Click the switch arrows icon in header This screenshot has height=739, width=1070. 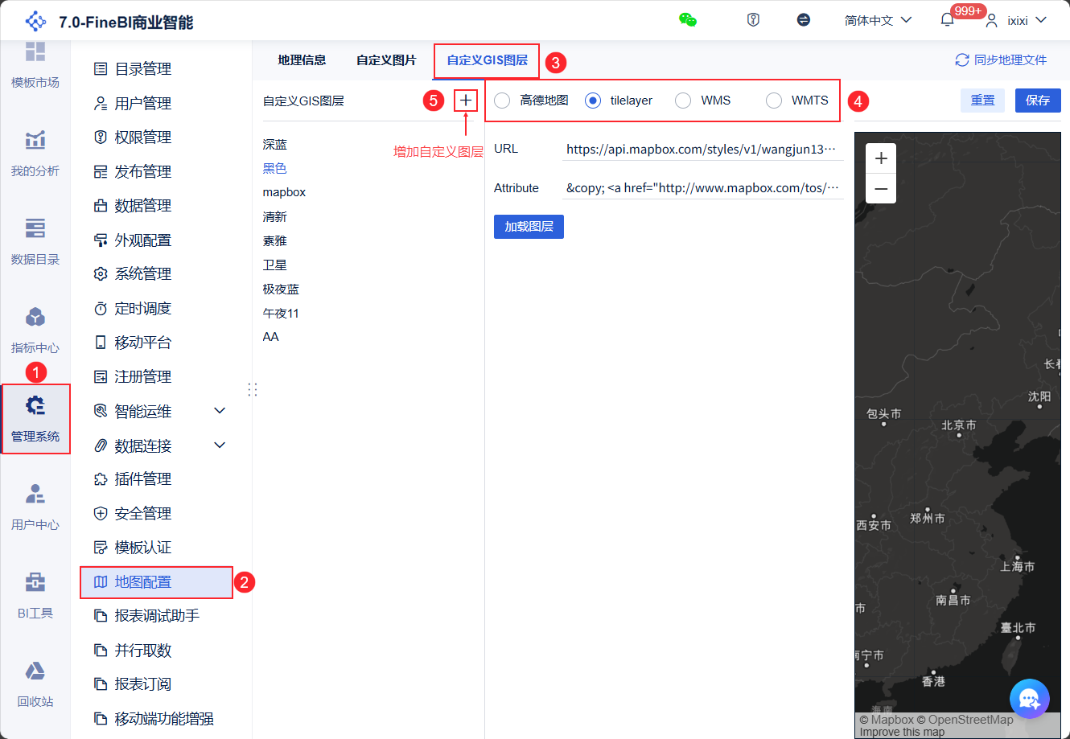[x=803, y=20]
